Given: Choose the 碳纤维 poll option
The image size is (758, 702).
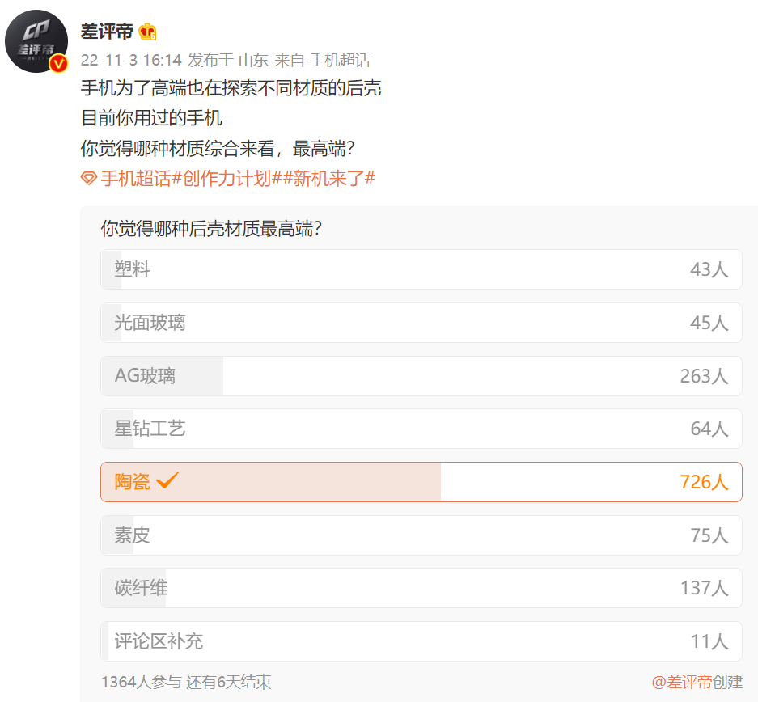Looking at the screenshot, I should tap(421, 588).
